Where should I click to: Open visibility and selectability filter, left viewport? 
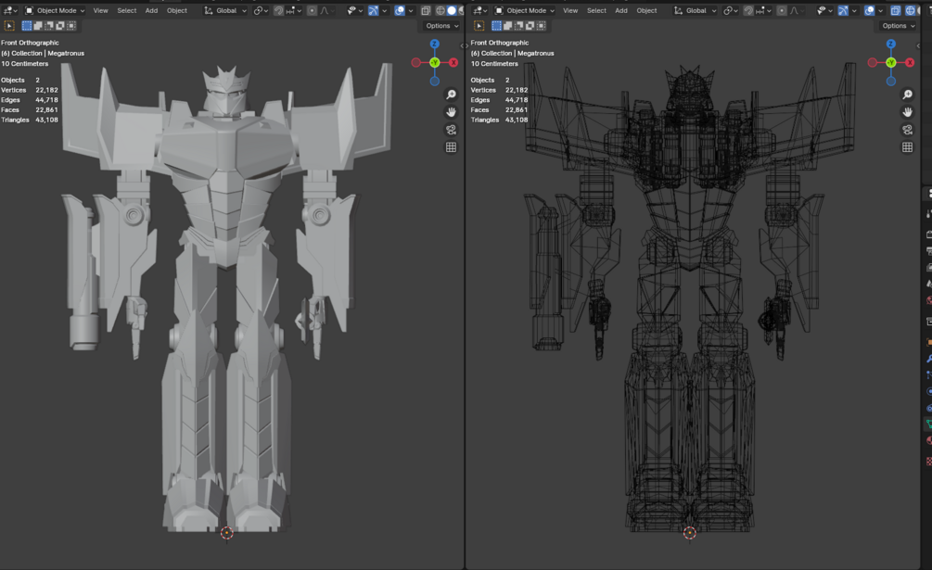coord(357,11)
